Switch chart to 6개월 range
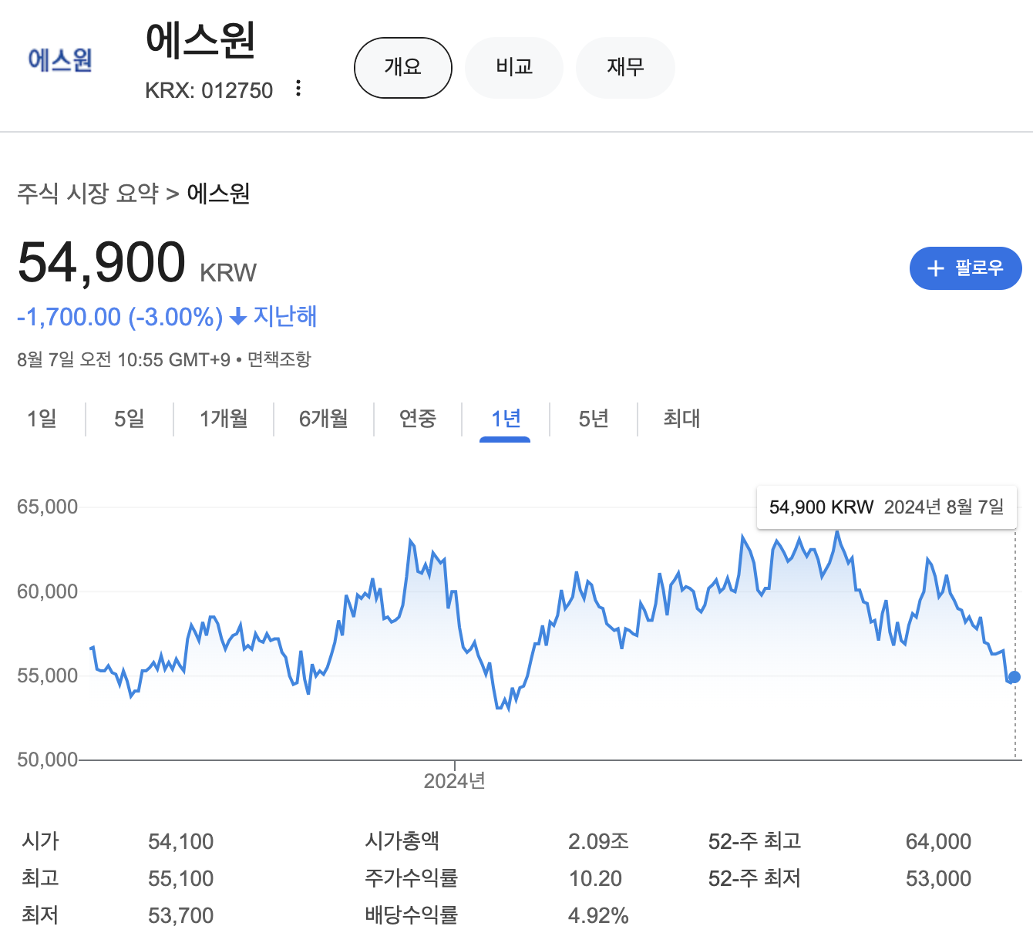 (x=324, y=419)
